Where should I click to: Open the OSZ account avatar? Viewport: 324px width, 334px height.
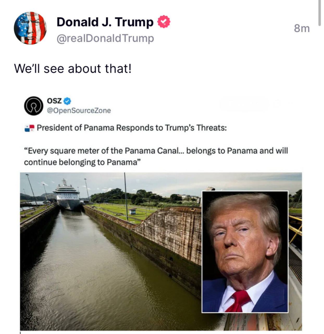point(34,106)
